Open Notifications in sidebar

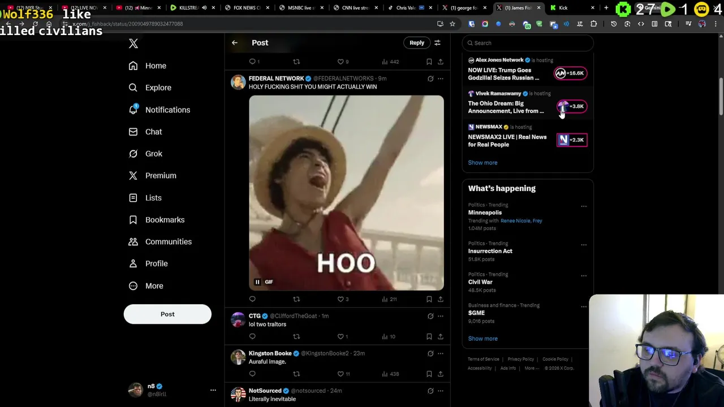pos(160,110)
